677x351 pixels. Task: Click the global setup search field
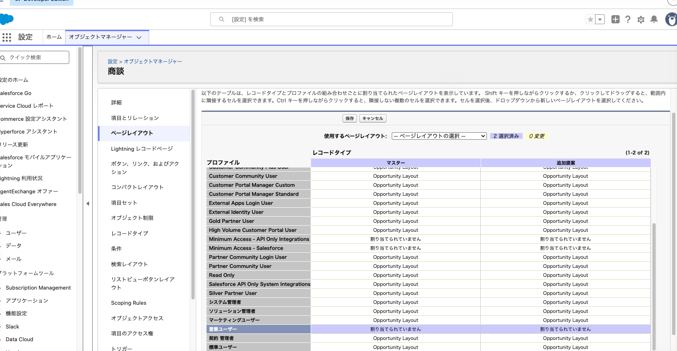tap(331, 19)
